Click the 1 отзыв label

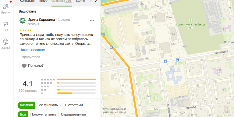[x=64, y=20]
